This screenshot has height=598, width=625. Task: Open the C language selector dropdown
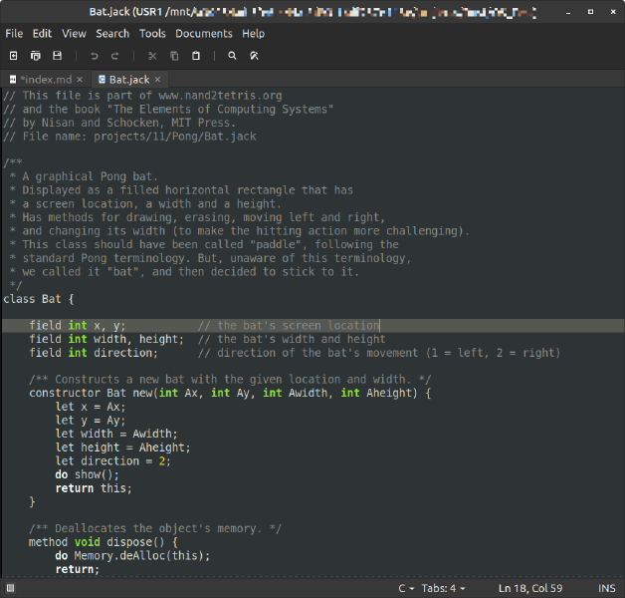coord(406,588)
